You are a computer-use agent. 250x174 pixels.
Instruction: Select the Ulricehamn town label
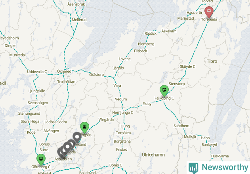point(153,155)
